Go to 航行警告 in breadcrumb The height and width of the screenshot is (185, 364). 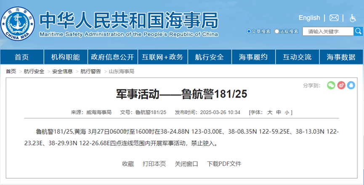pyautogui.click(x=91, y=71)
